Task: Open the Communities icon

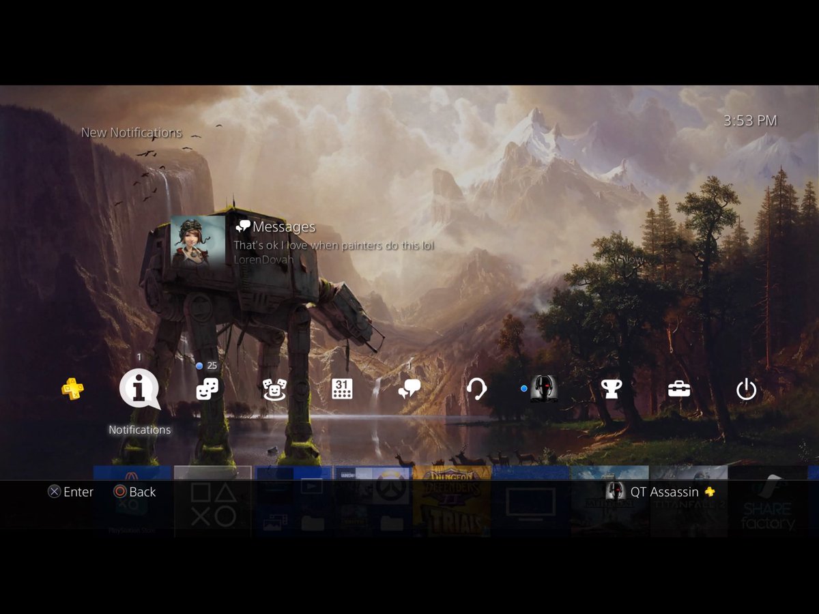Action: click(x=274, y=389)
